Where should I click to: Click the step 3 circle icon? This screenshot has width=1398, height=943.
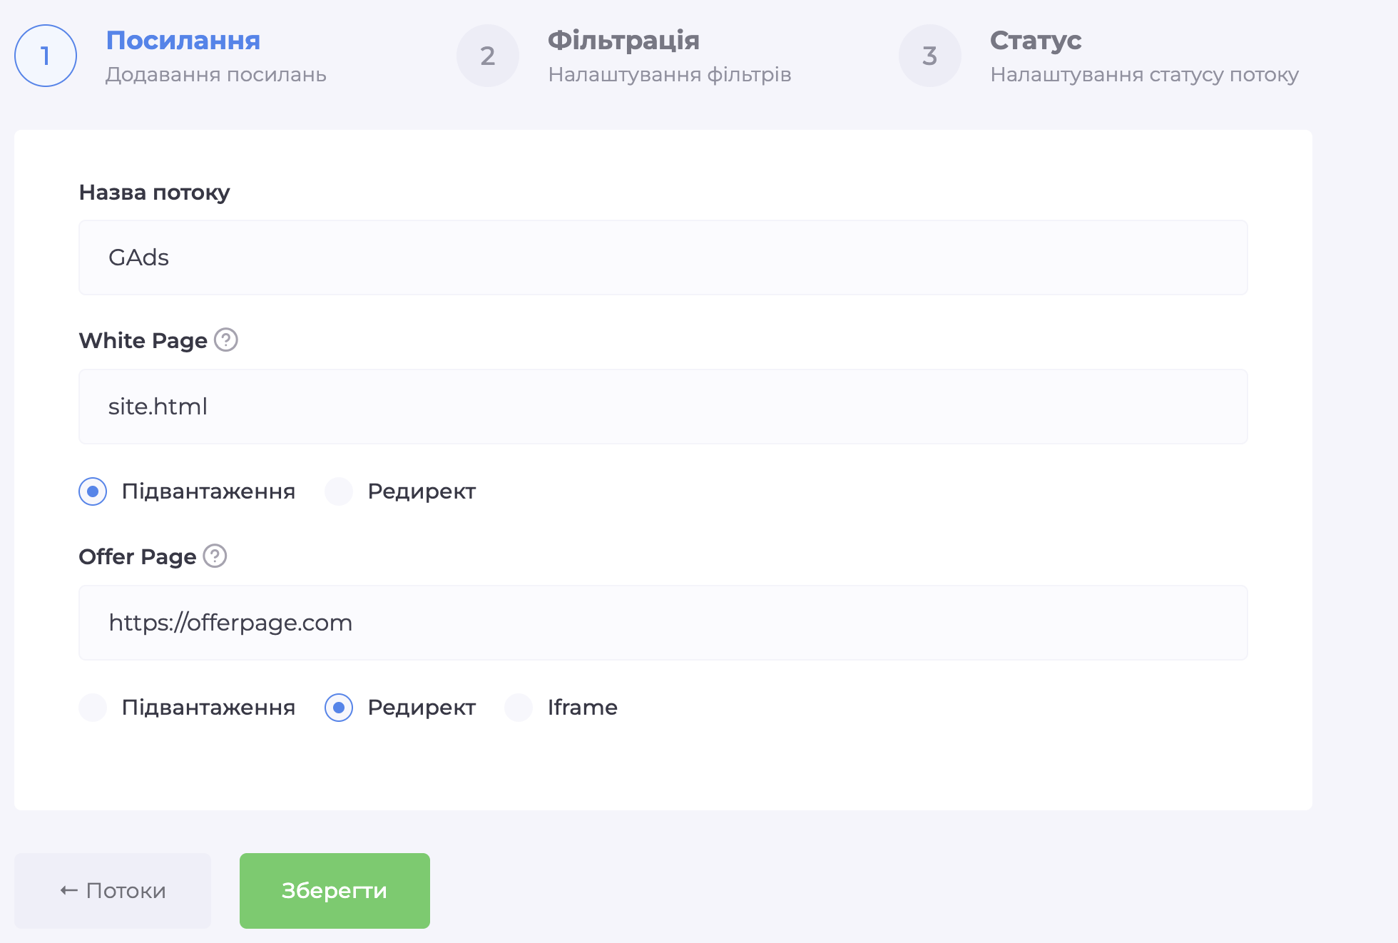pyautogui.click(x=930, y=56)
